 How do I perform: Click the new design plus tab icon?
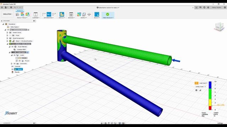[x=196, y=7]
